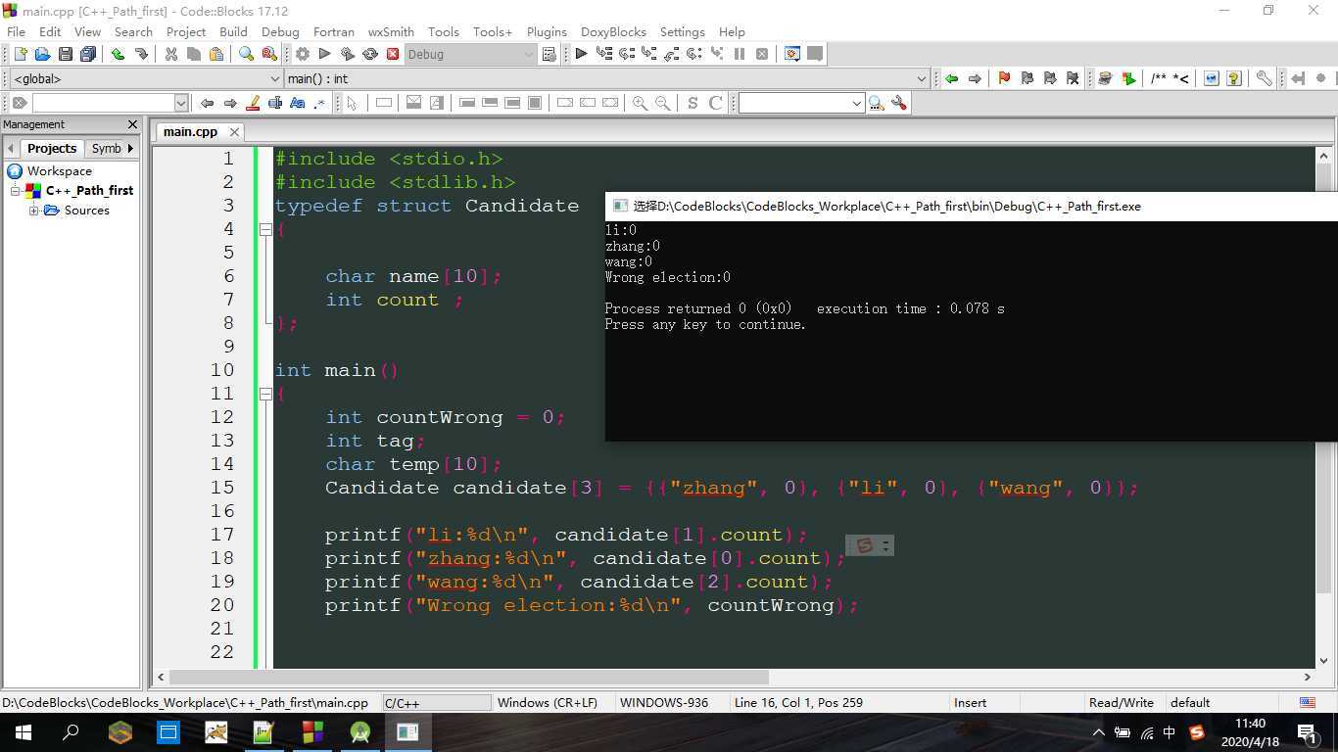Open the Build menu

(x=233, y=31)
